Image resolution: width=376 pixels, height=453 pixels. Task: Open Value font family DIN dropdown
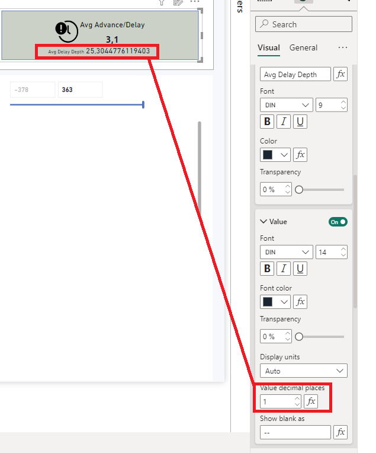tap(286, 252)
